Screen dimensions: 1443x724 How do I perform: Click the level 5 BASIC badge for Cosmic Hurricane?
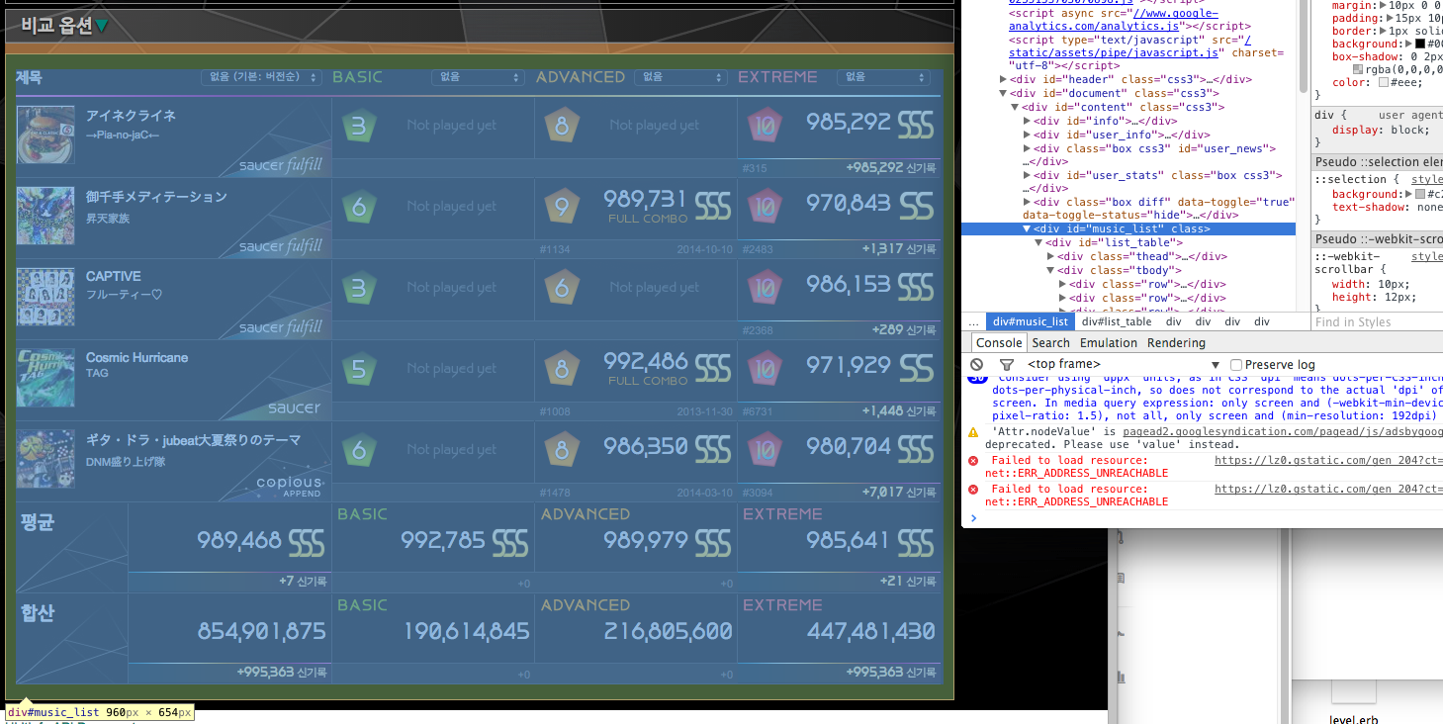(x=359, y=369)
